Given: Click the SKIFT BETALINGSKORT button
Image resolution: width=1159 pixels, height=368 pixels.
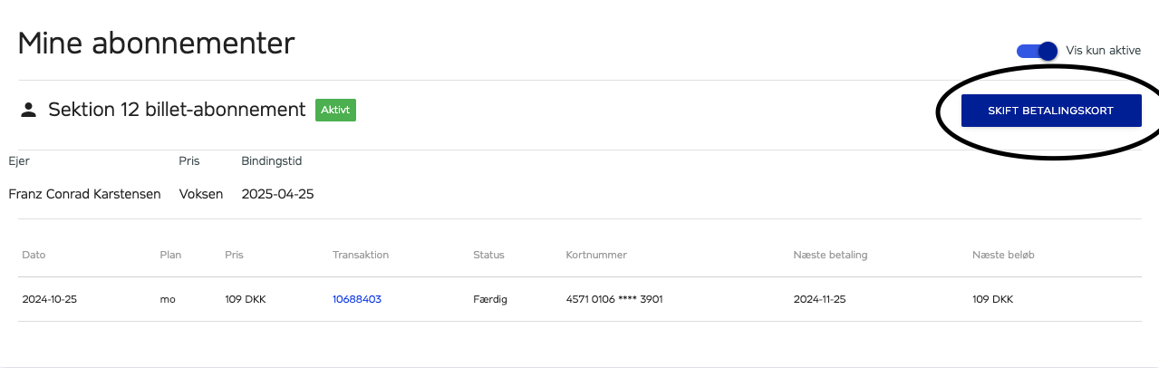Looking at the screenshot, I should coord(1051,111).
